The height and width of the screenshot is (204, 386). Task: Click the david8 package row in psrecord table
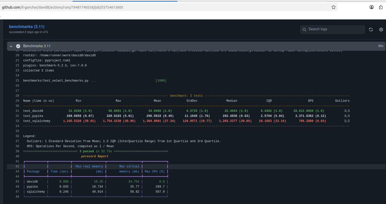96,182
